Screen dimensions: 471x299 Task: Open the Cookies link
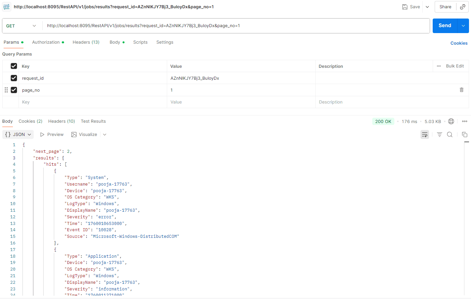(459, 43)
